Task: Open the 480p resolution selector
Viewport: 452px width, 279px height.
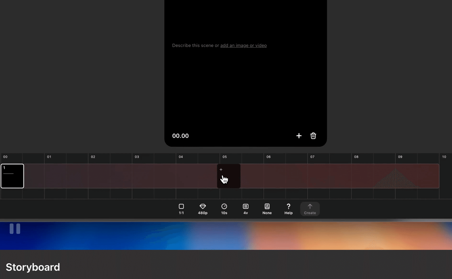Action: coord(202,209)
